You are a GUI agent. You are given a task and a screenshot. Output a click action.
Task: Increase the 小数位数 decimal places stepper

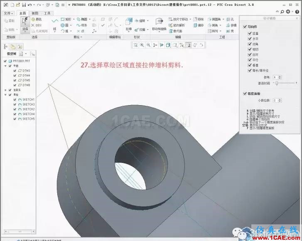[280, 99]
